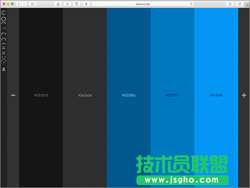250x188 pixels.
Task: Pick the bright blue #0196f4 swatch
Action: (x=216, y=98)
